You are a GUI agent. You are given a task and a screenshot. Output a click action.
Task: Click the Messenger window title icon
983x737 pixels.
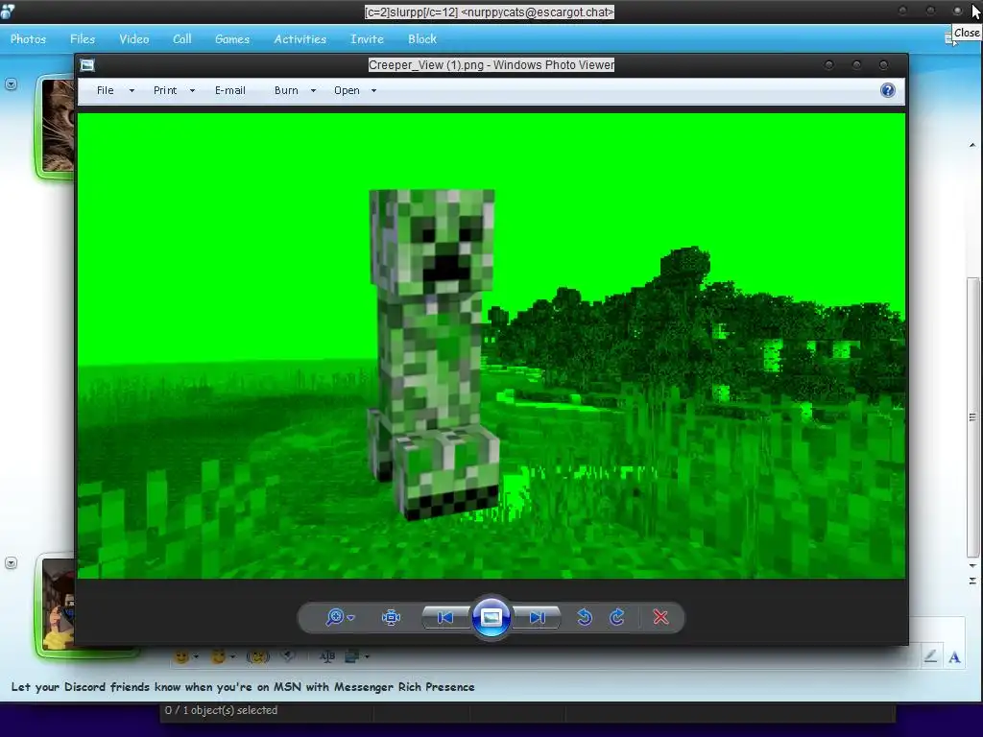click(7, 12)
